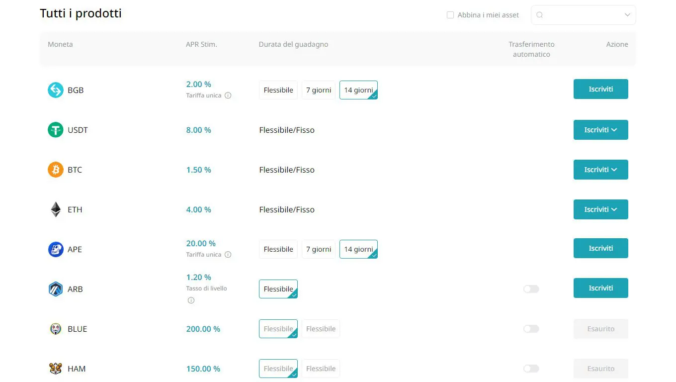The image size is (676, 382).
Task: Click Flessibile/Fisso text in the ETH row
Action: [x=287, y=209]
